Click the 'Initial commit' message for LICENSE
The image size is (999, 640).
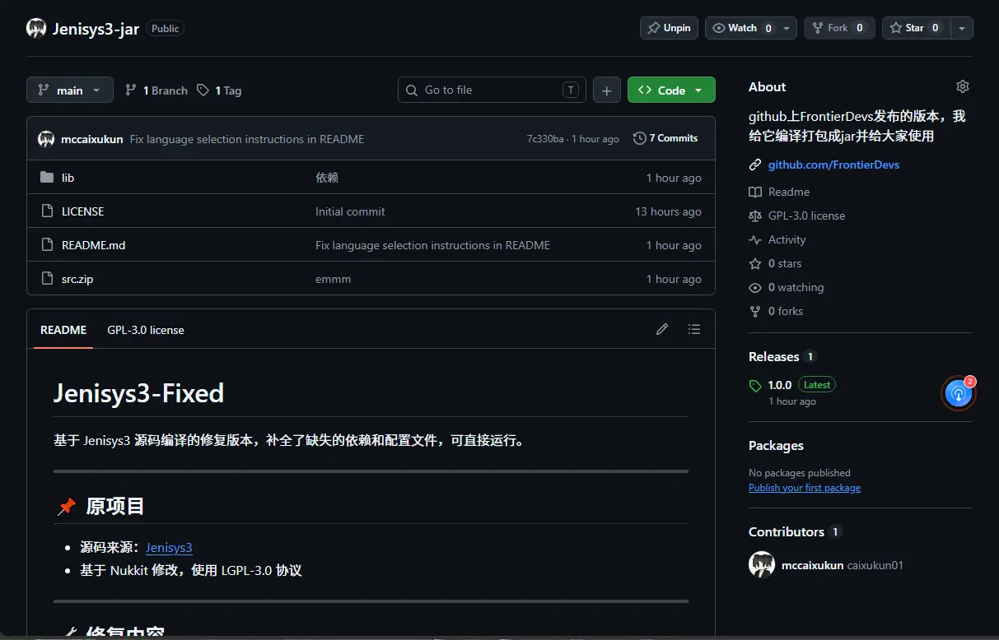(350, 211)
